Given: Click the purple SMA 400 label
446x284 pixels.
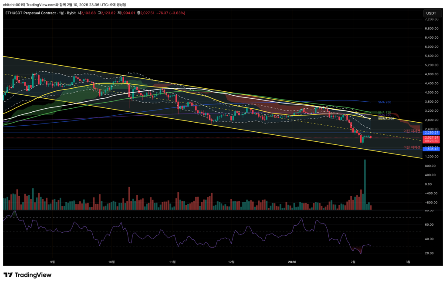Looking at the screenshot, I should click(x=384, y=115).
